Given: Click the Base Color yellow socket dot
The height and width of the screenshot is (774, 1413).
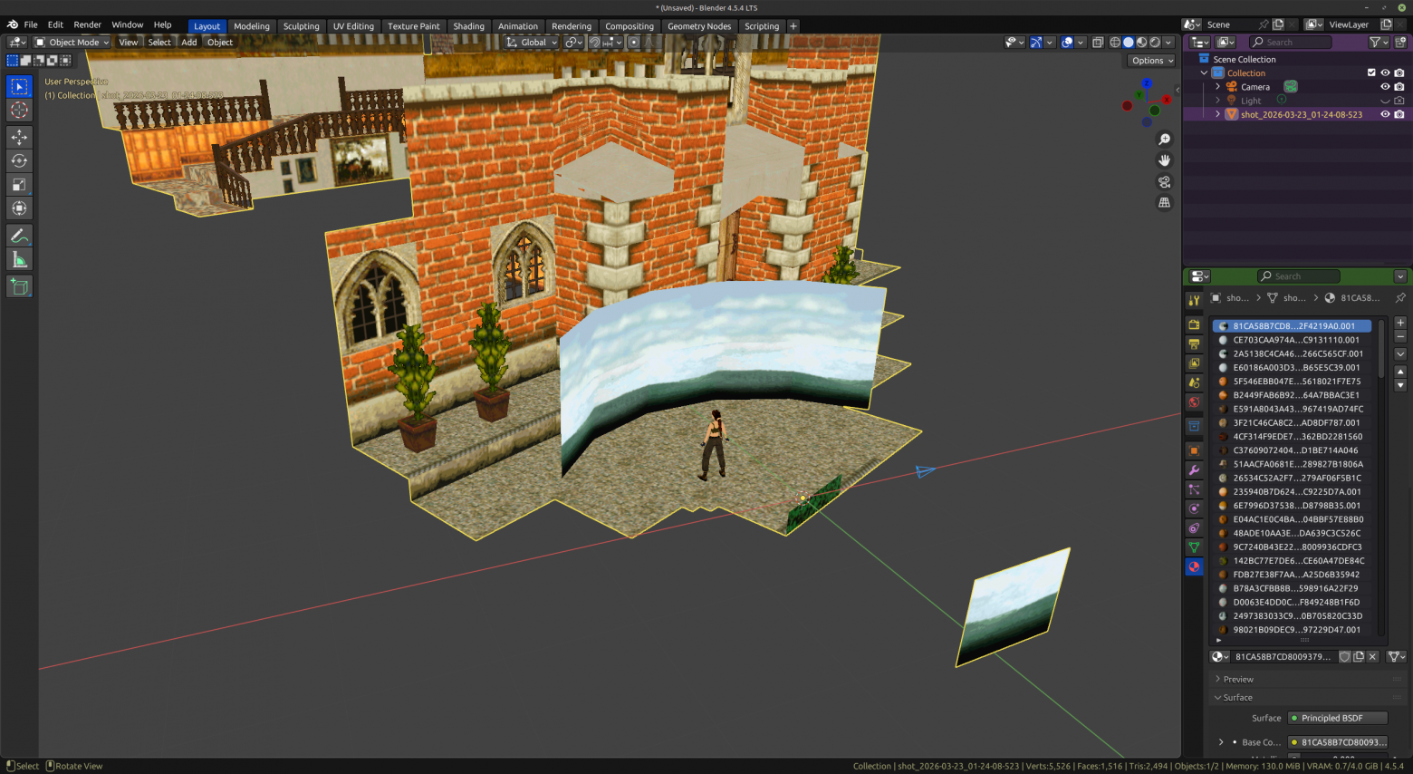Looking at the screenshot, I should click(x=1293, y=742).
